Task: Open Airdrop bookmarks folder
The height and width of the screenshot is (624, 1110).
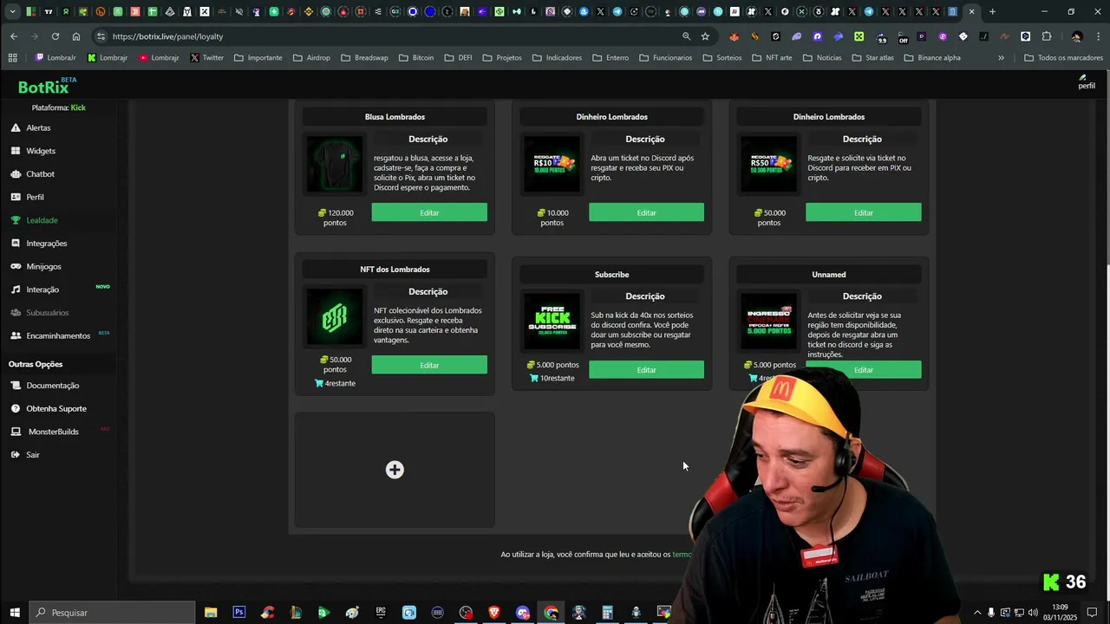Action: [311, 58]
